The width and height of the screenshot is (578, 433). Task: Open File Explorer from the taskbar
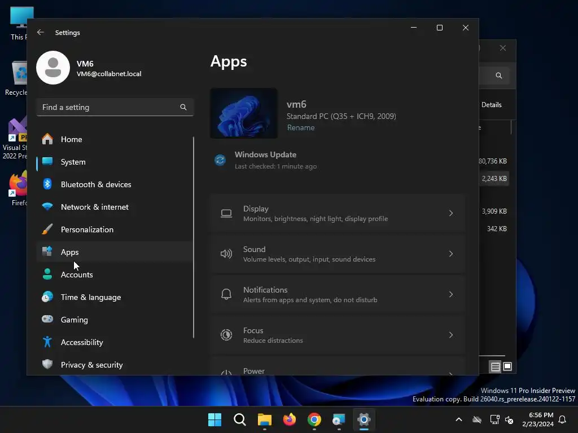265,419
